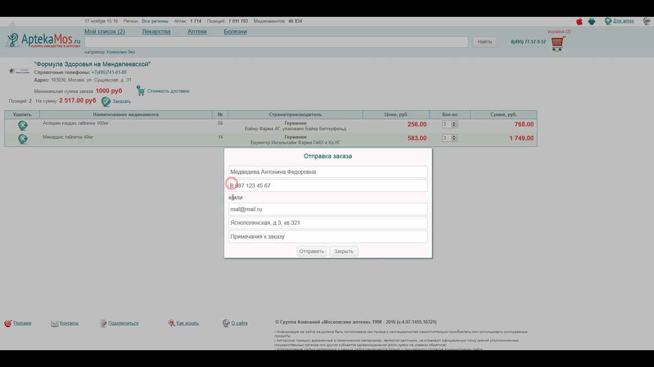Adjust quantity stepper for Микардис

click(454, 138)
